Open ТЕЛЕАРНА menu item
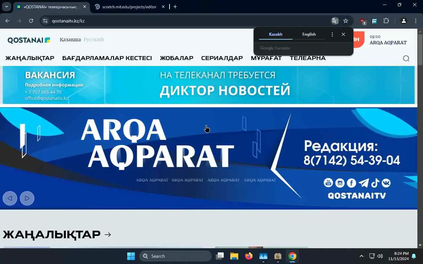This screenshot has width=423, height=264. pos(308,58)
